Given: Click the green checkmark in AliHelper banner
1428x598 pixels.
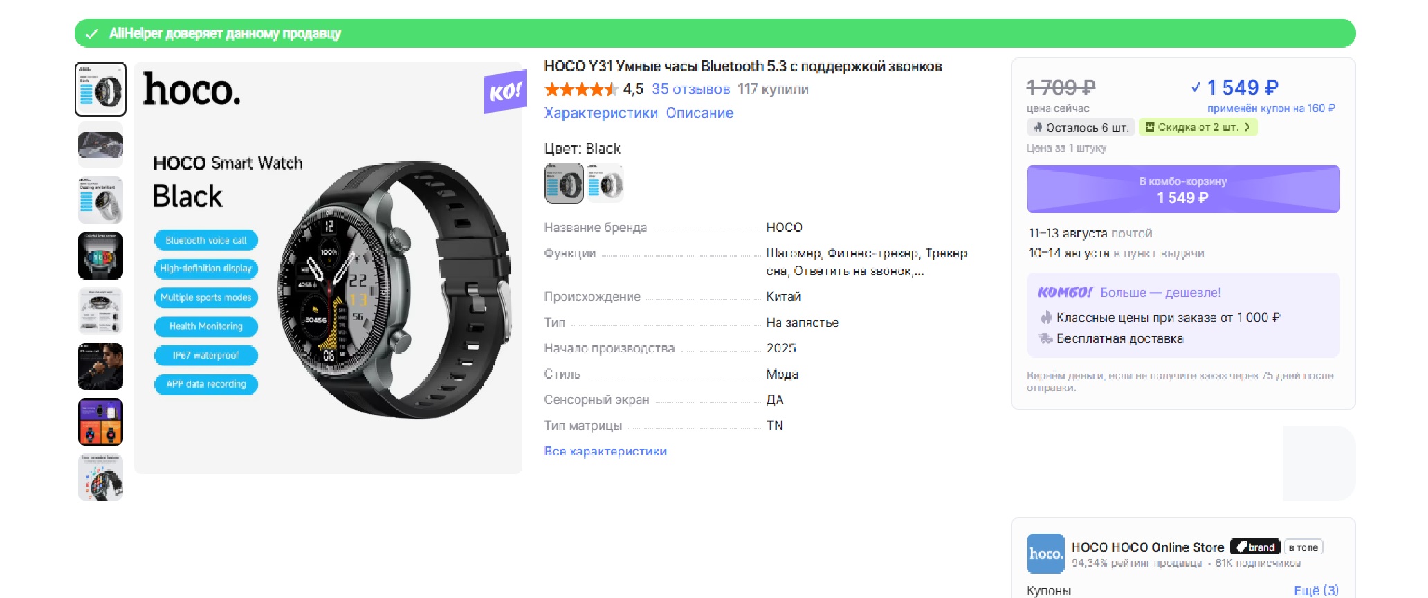Looking at the screenshot, I should pos(91,33).
